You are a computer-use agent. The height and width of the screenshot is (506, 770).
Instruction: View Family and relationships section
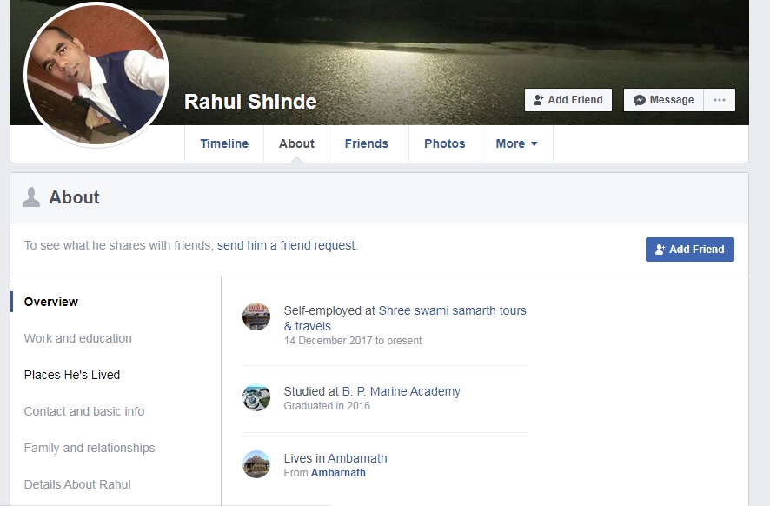tap(90, 448)
